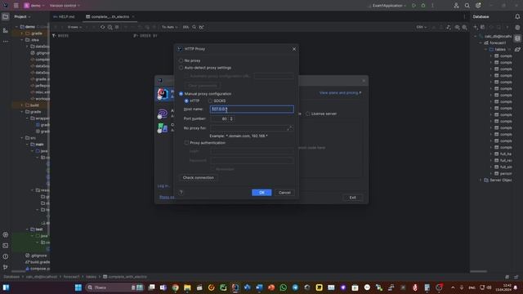Expand the No proxy for field
This screenshot has height=294, width=523.
click(x=289, y=128)
